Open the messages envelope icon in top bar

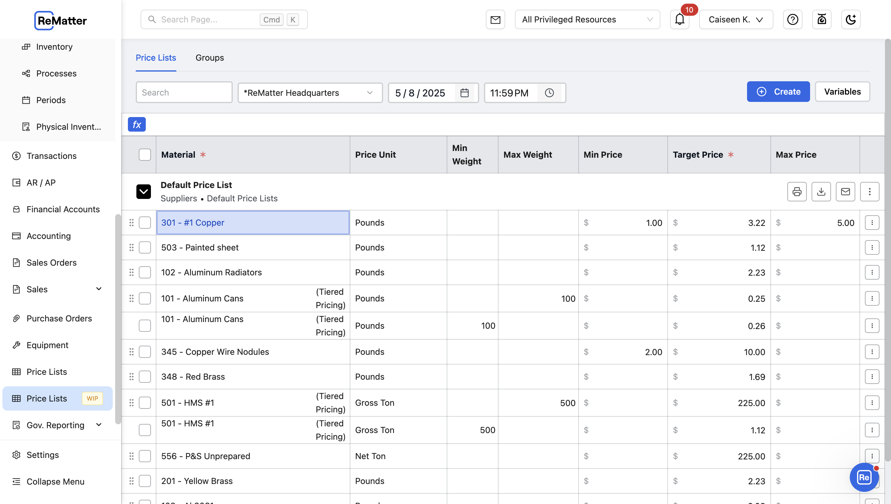[495, 19]
